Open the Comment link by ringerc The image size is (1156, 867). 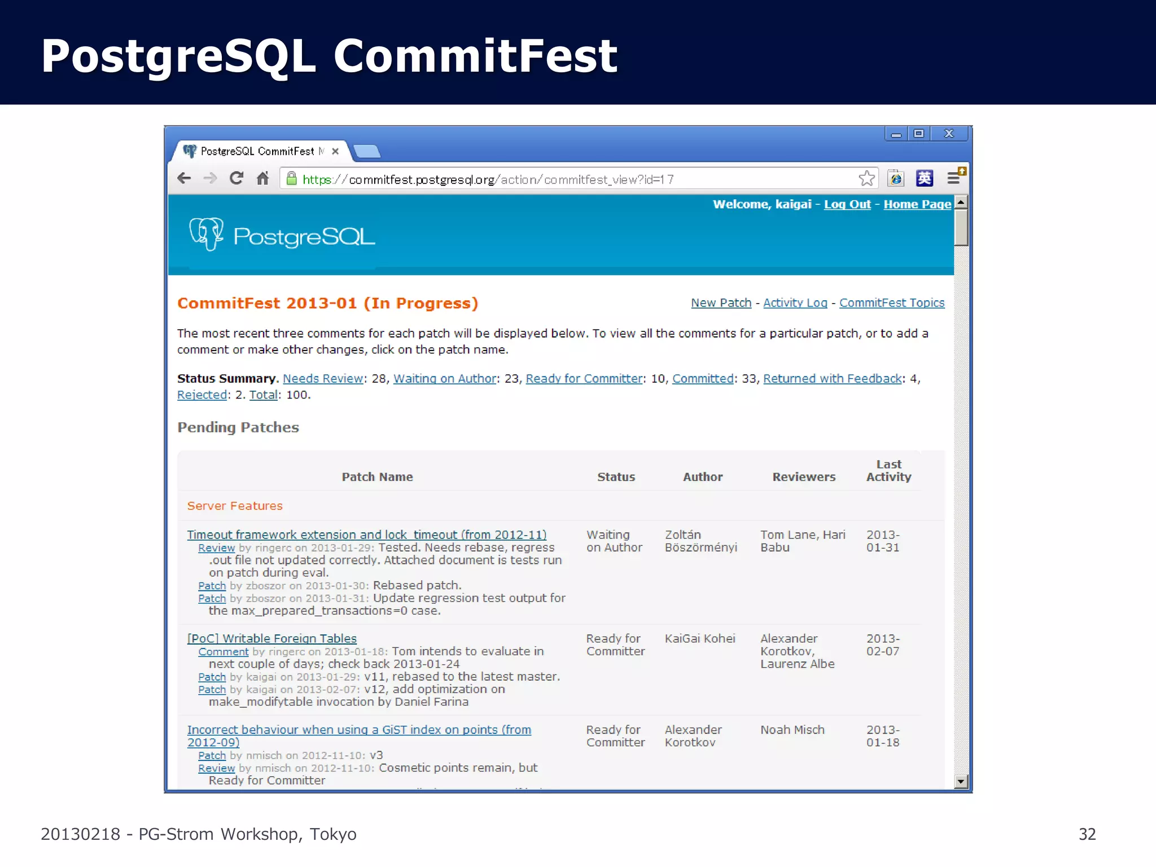tap(223, 652)
